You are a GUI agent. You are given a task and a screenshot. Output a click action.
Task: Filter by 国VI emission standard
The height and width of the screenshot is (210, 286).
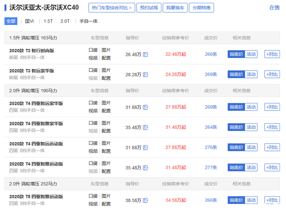(29, 21)
